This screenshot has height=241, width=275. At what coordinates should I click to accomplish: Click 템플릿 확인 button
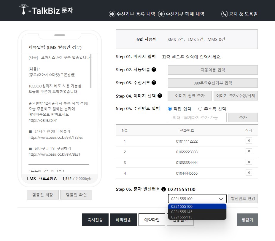(76, 195)
